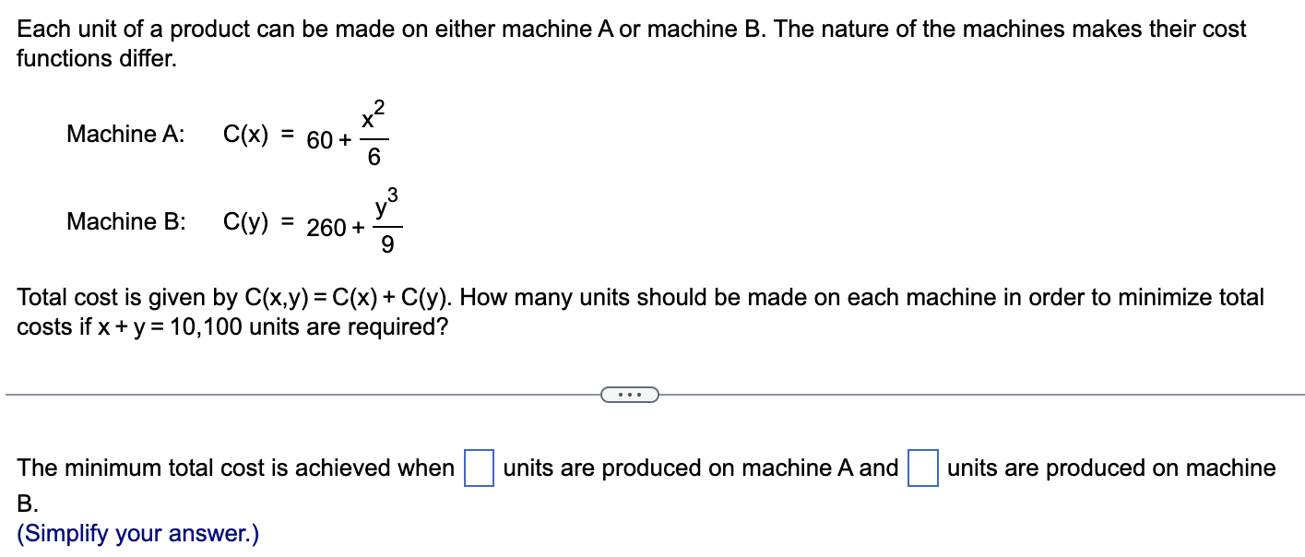Click the first answer box for machine A units
Screen dimensions: 1305x557
click(x=479, y=468)
